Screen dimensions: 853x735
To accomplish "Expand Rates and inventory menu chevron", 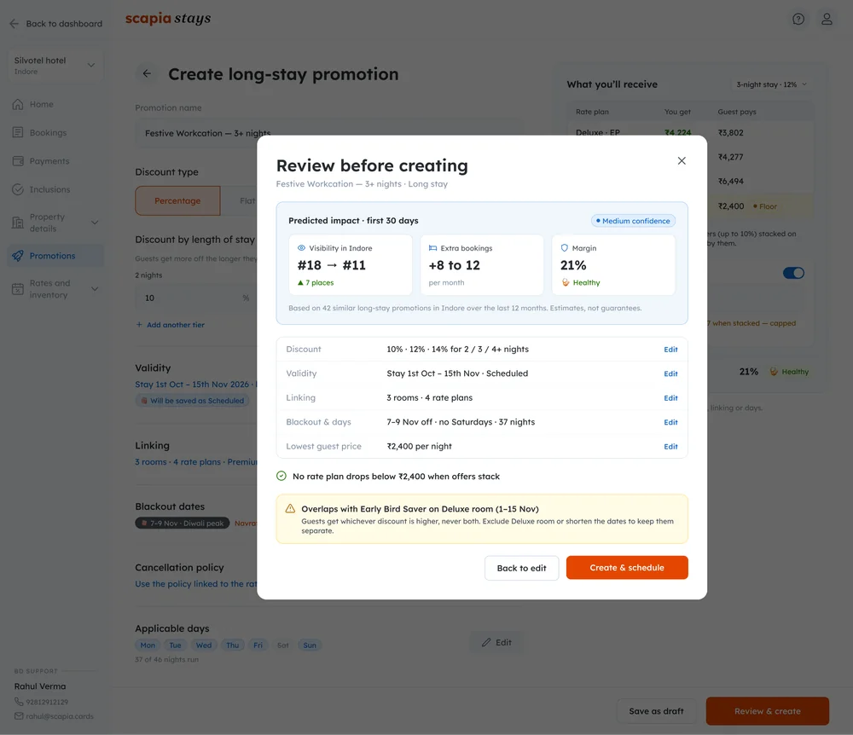I will coord(95,289).
